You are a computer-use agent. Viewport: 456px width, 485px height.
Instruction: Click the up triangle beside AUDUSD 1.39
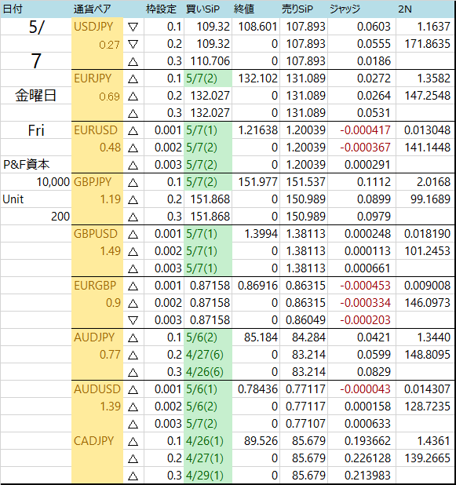coord(133,407)
